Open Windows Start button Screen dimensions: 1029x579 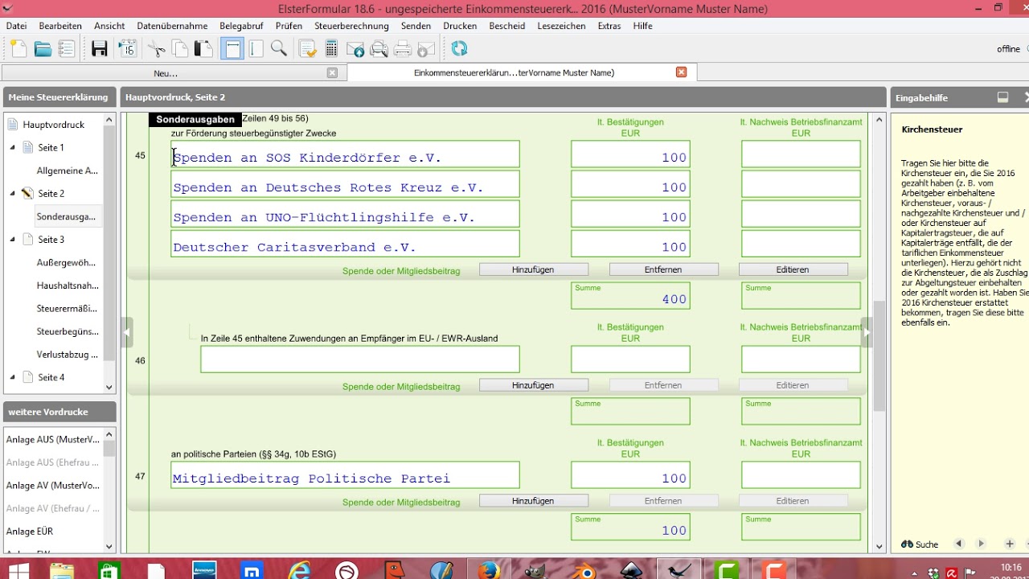18,570
